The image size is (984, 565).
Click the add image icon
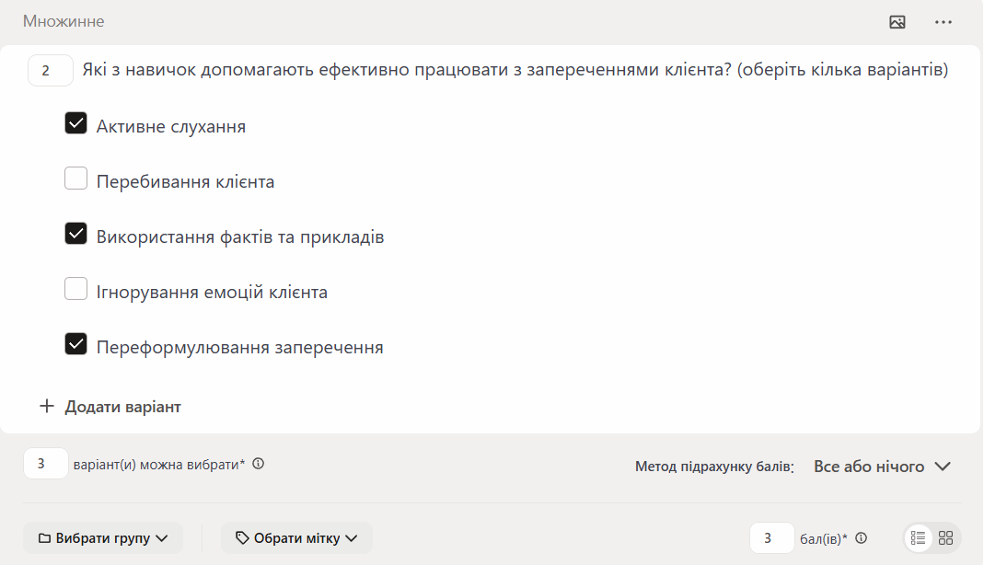[897, 22]
